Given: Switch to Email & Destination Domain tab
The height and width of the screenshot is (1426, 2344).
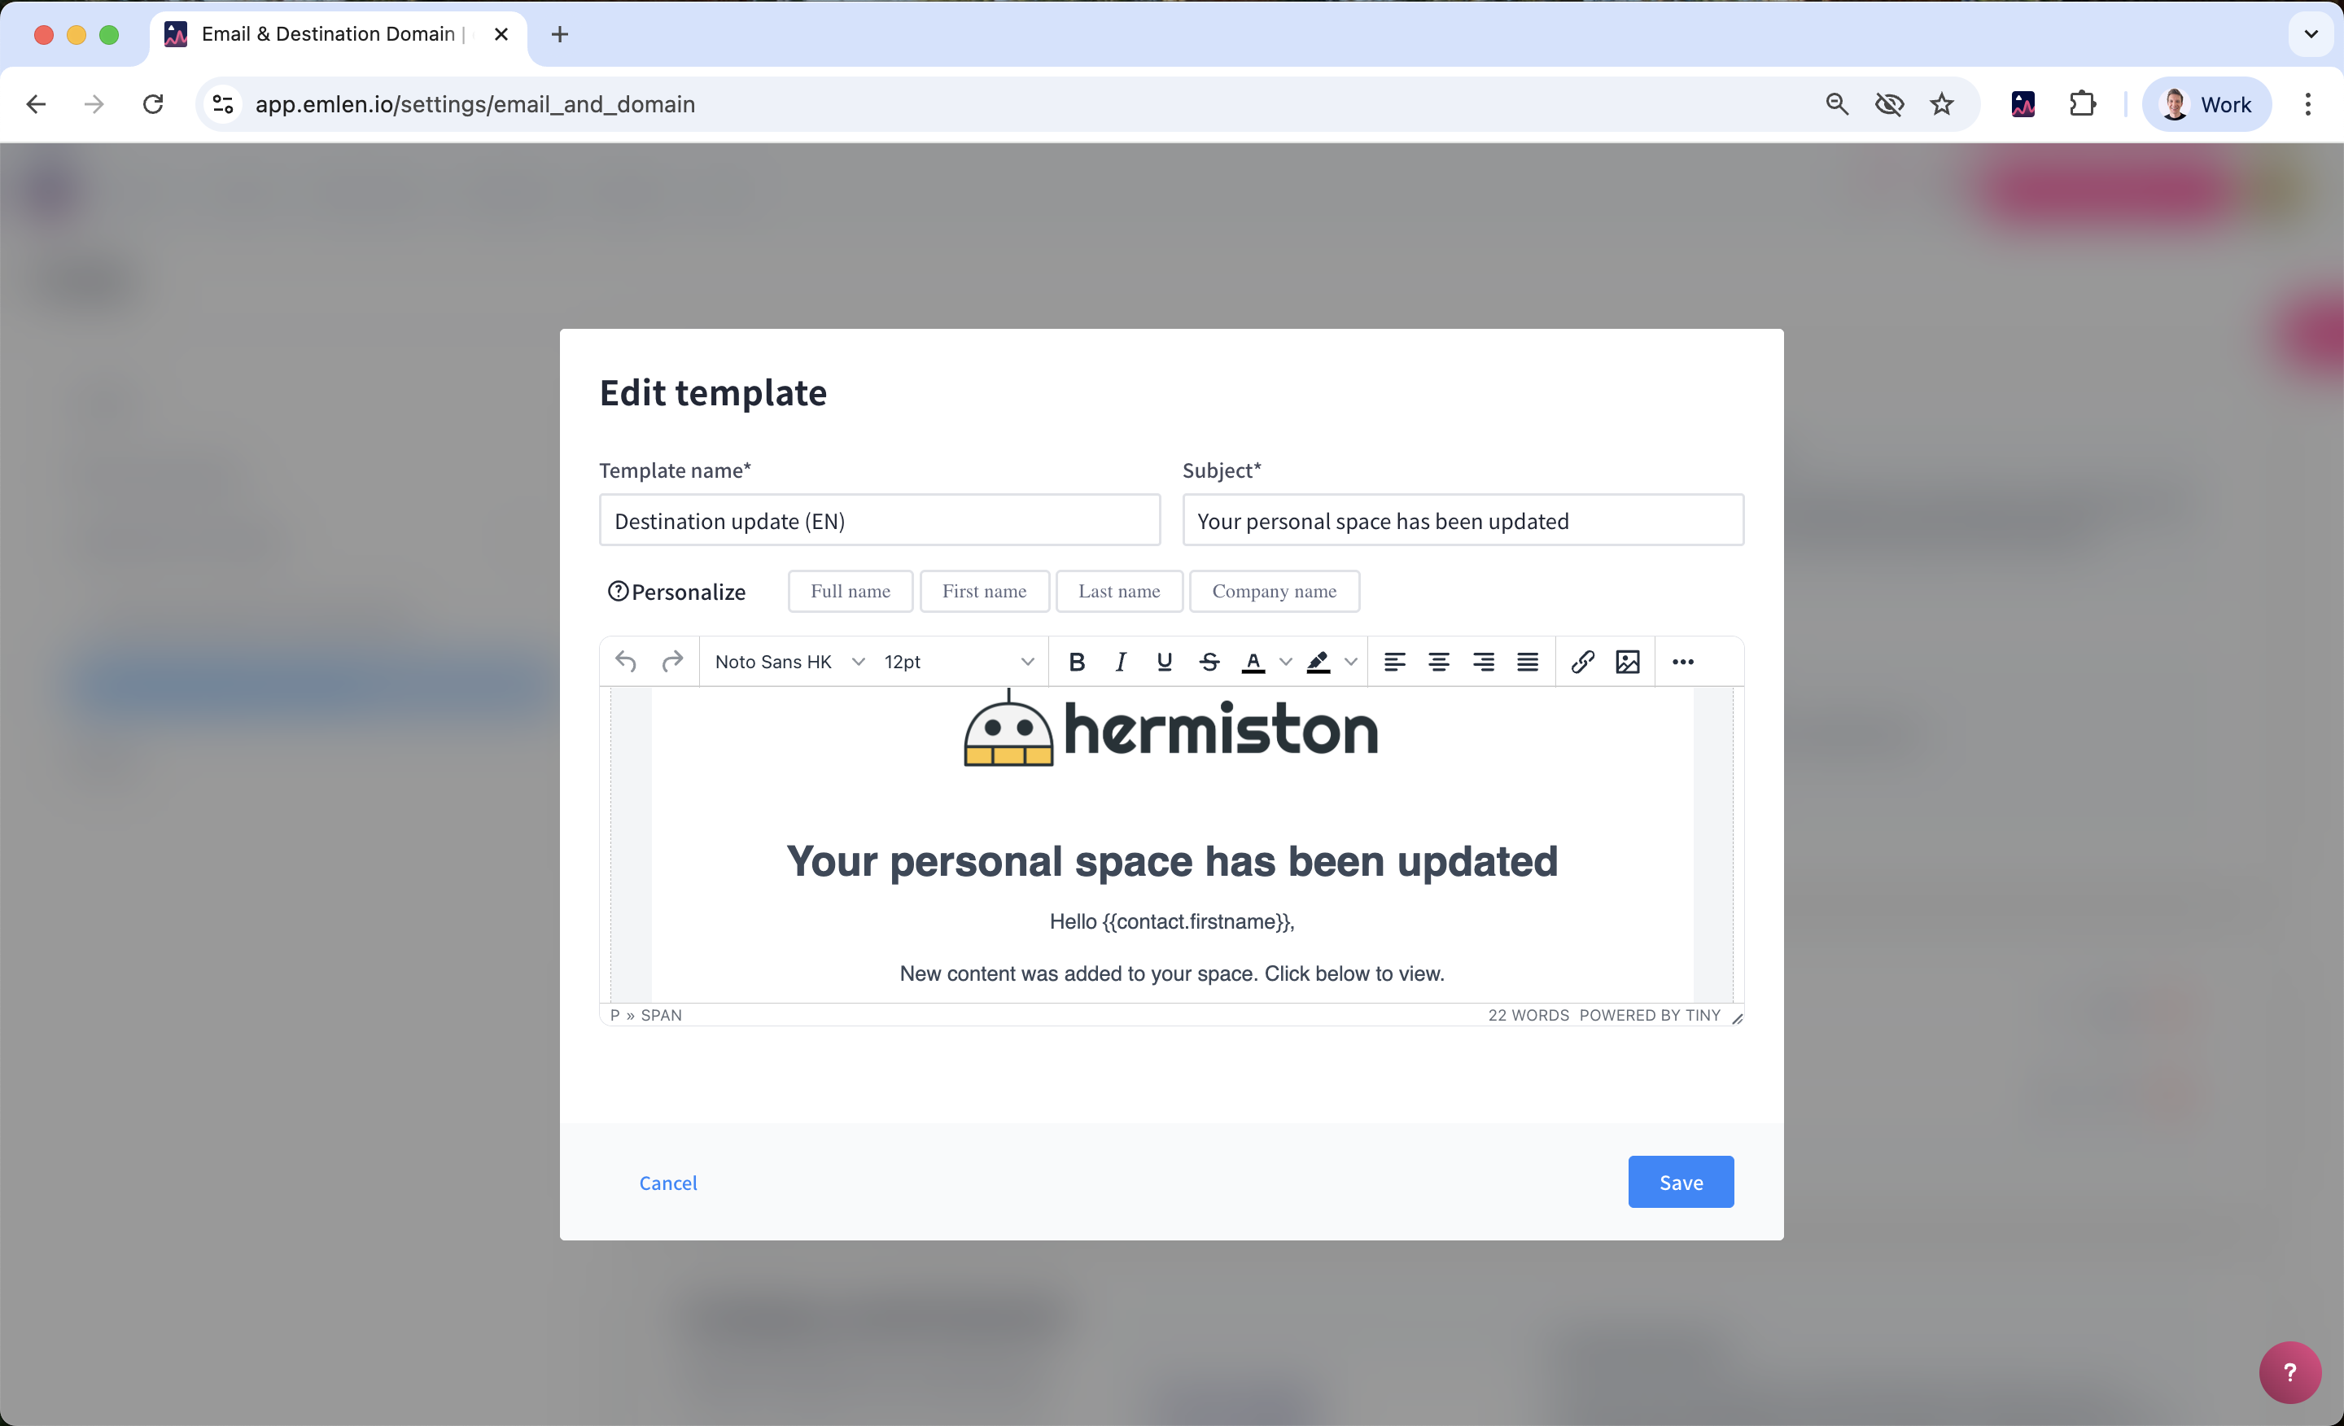Looking at the screenshot, I should pos(328,34).
